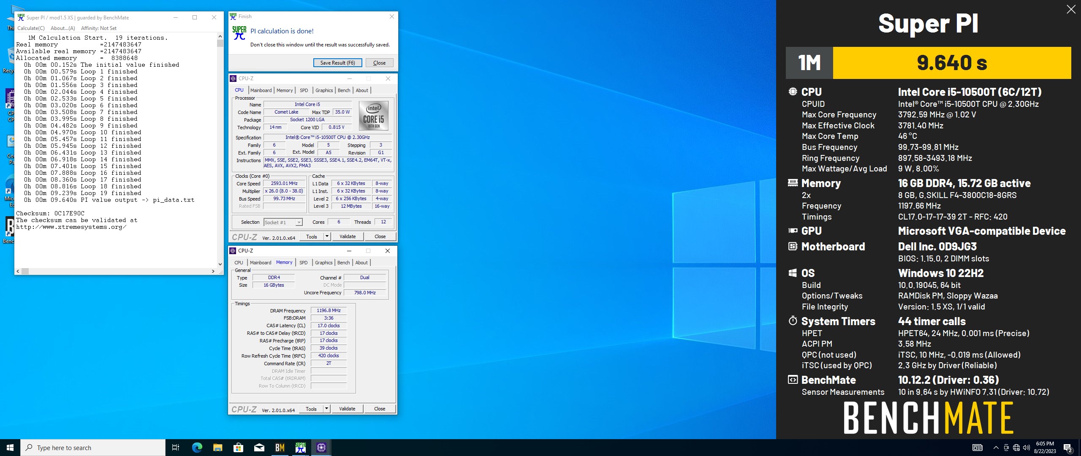Click the taskbar clock and date

pos(1045,448)
